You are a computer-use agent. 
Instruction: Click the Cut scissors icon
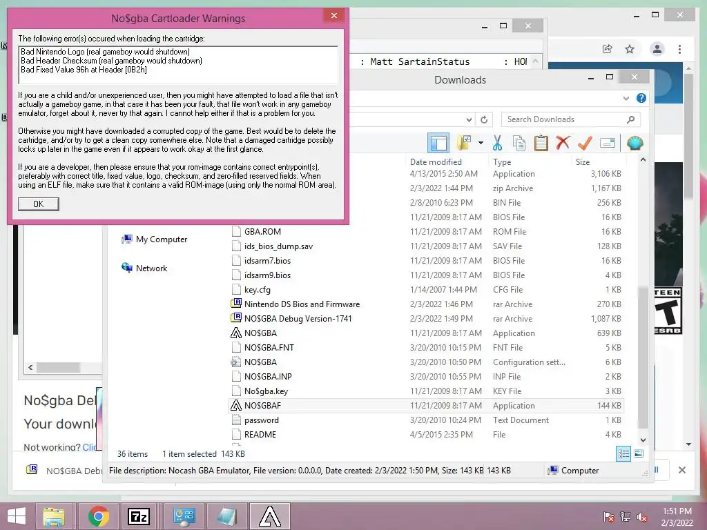pyautogui.click(x=497, y=143)
